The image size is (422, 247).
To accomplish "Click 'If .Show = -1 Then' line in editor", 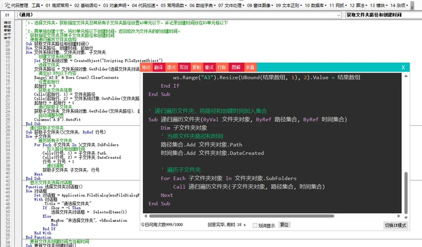I will (62, 208).
